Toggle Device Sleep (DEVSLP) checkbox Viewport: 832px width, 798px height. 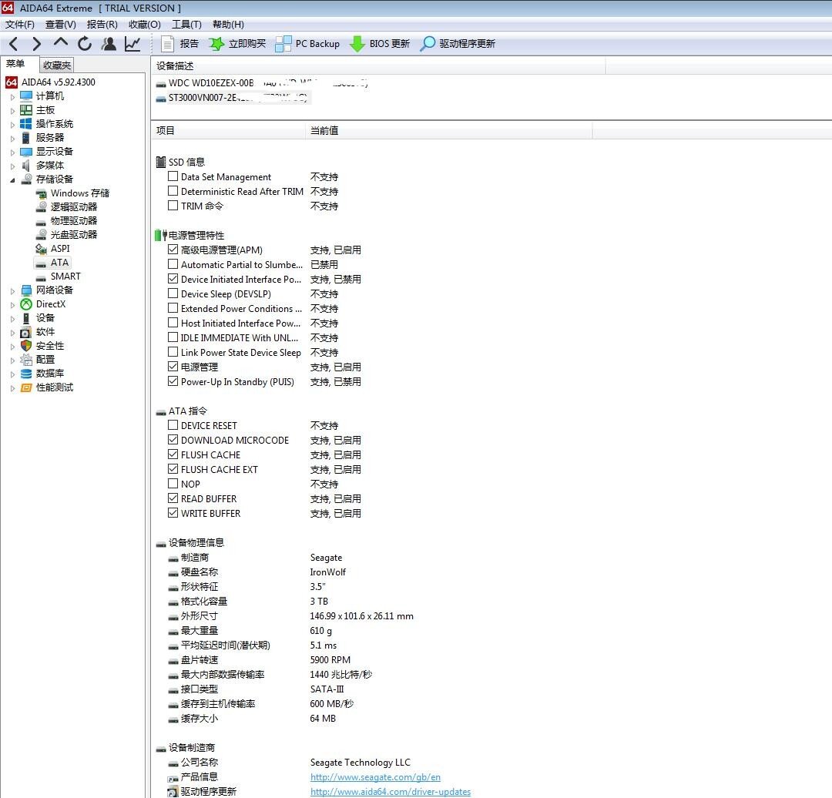click(x=173, y=293)
